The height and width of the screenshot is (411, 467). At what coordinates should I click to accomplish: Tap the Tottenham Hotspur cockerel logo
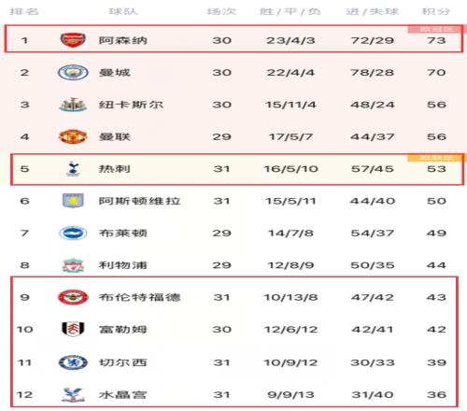click(x=73, y=169)
